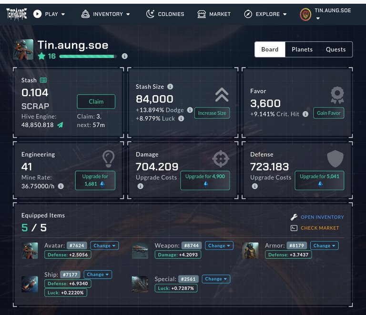366x315 pixels.
Task: Click the Market storefront icon
Action: click(x=202, y=14)
